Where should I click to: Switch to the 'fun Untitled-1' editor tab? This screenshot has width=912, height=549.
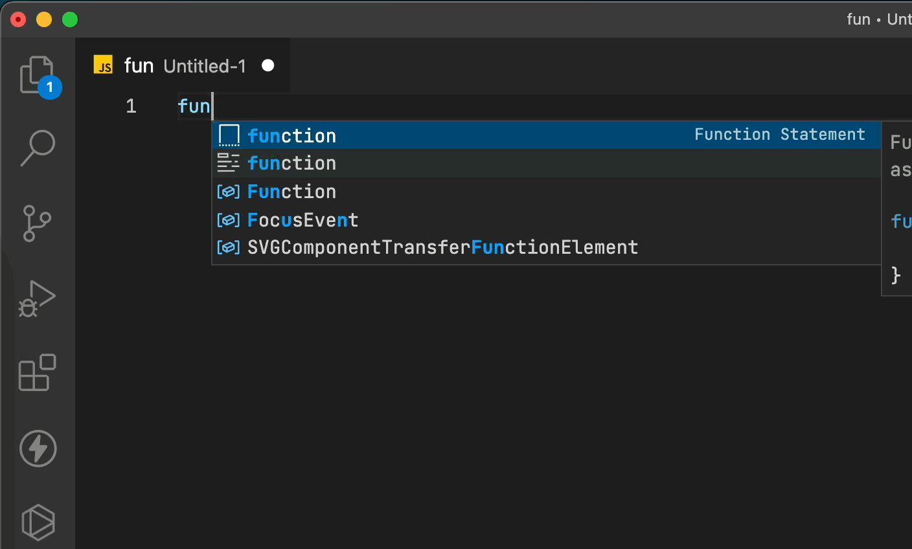(184, 65)
